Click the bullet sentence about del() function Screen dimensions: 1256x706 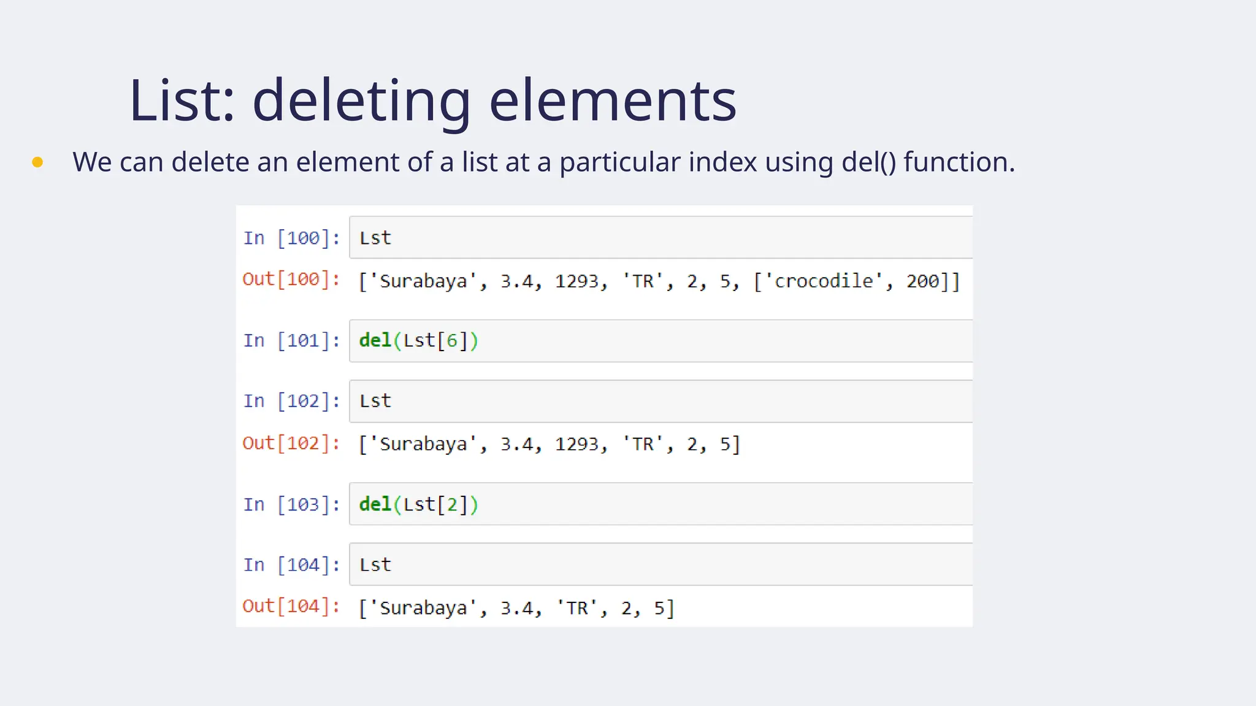point(543,162)
